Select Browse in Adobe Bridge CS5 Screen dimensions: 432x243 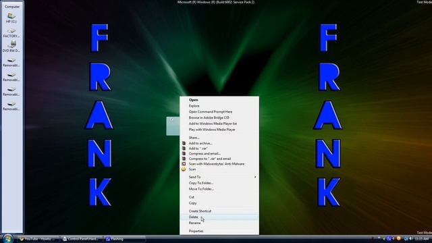coord(219,117)
